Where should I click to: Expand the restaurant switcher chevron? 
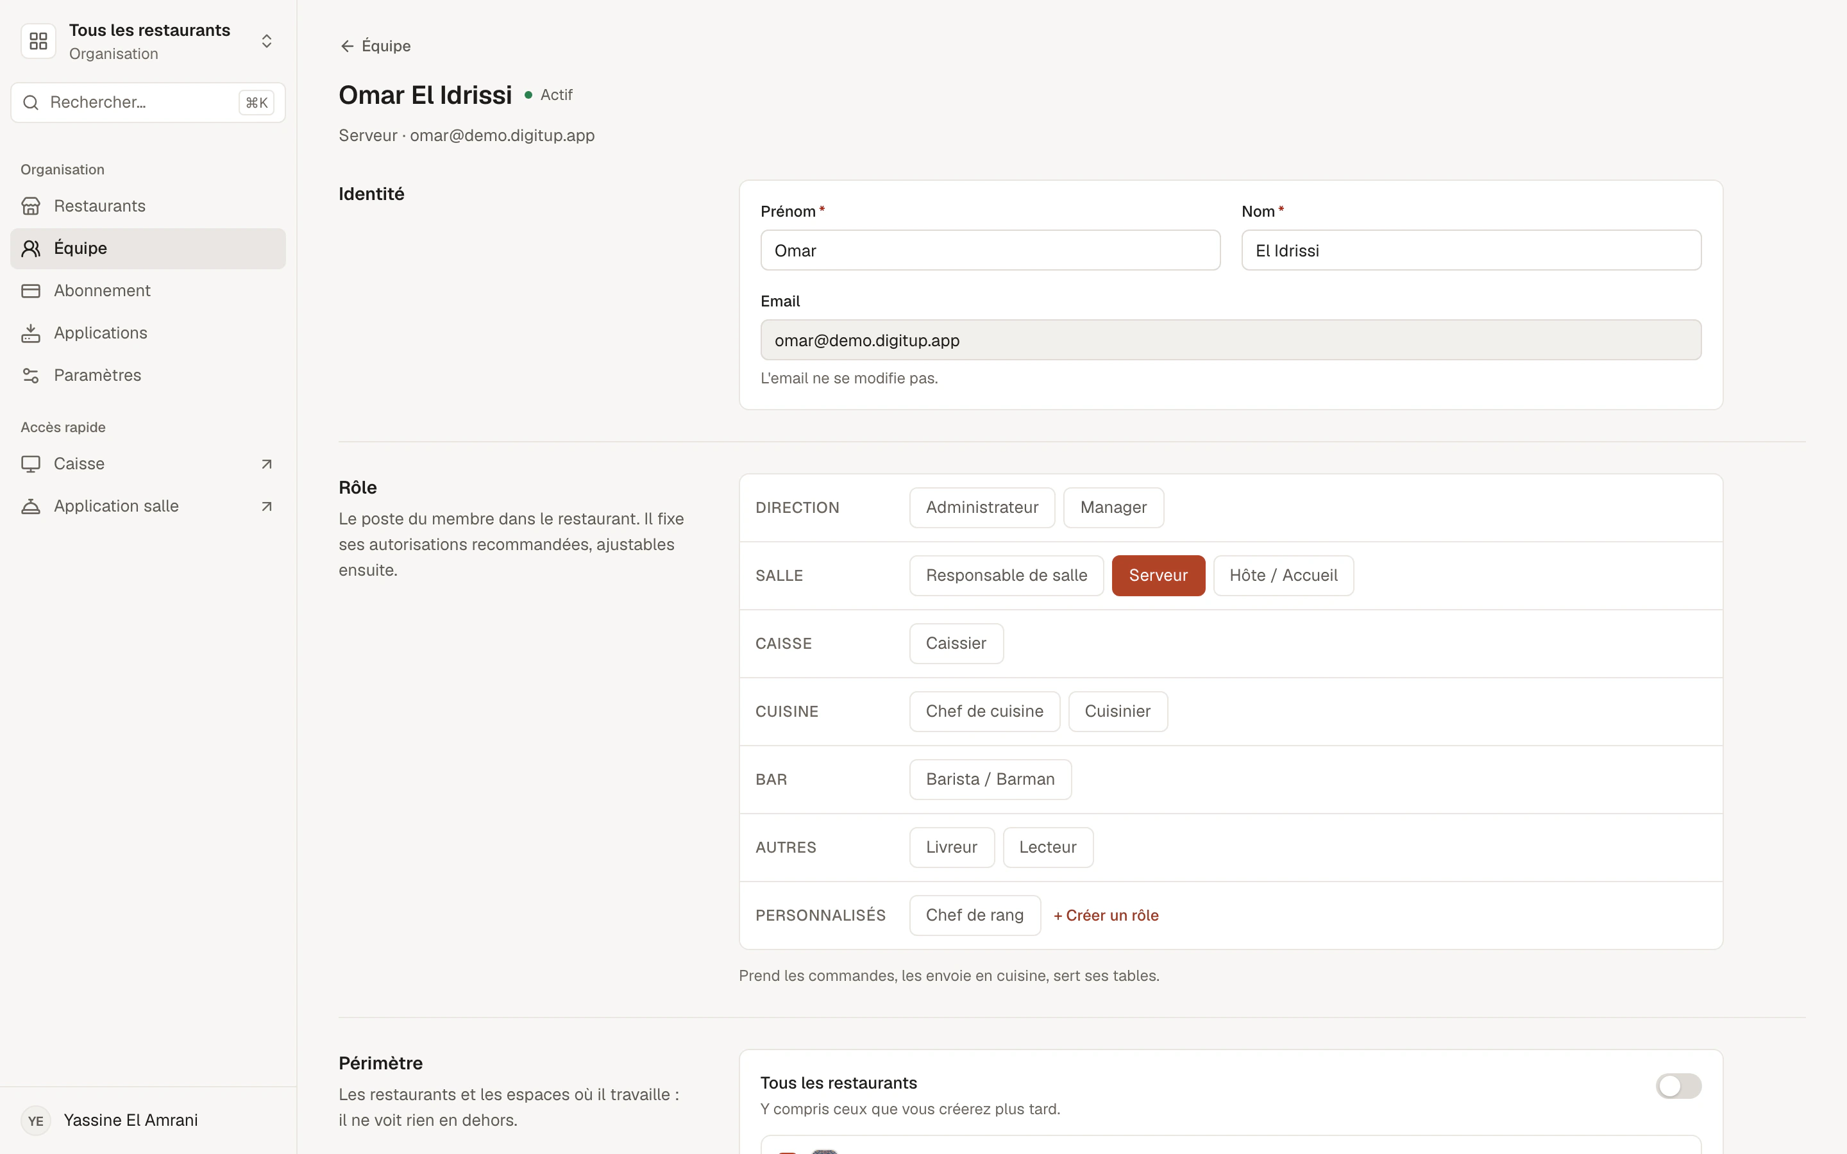266,41
